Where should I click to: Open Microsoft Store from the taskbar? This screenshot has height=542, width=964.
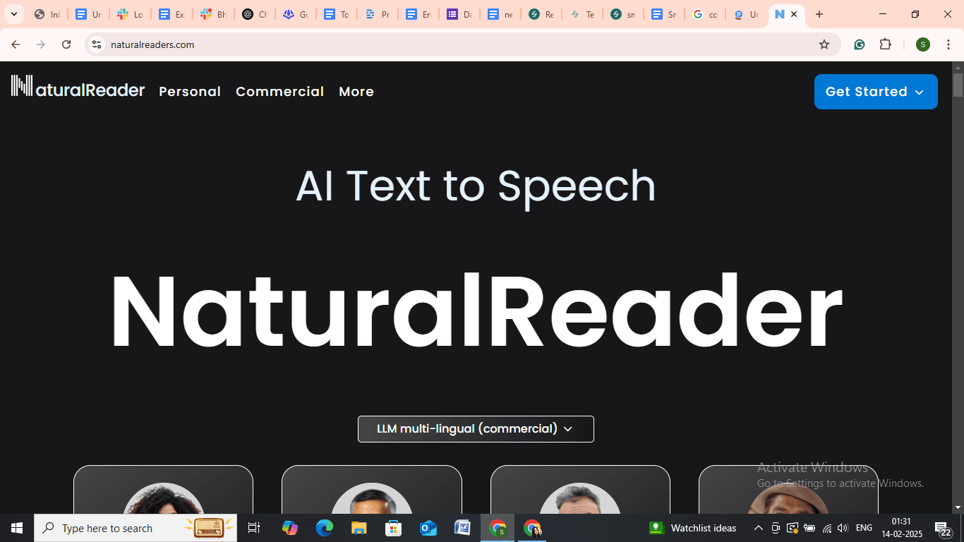[x=394, y=528]
